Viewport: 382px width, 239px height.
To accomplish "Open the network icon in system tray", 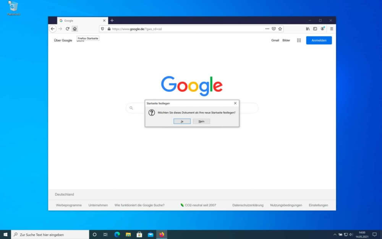I will pos(346,235).
